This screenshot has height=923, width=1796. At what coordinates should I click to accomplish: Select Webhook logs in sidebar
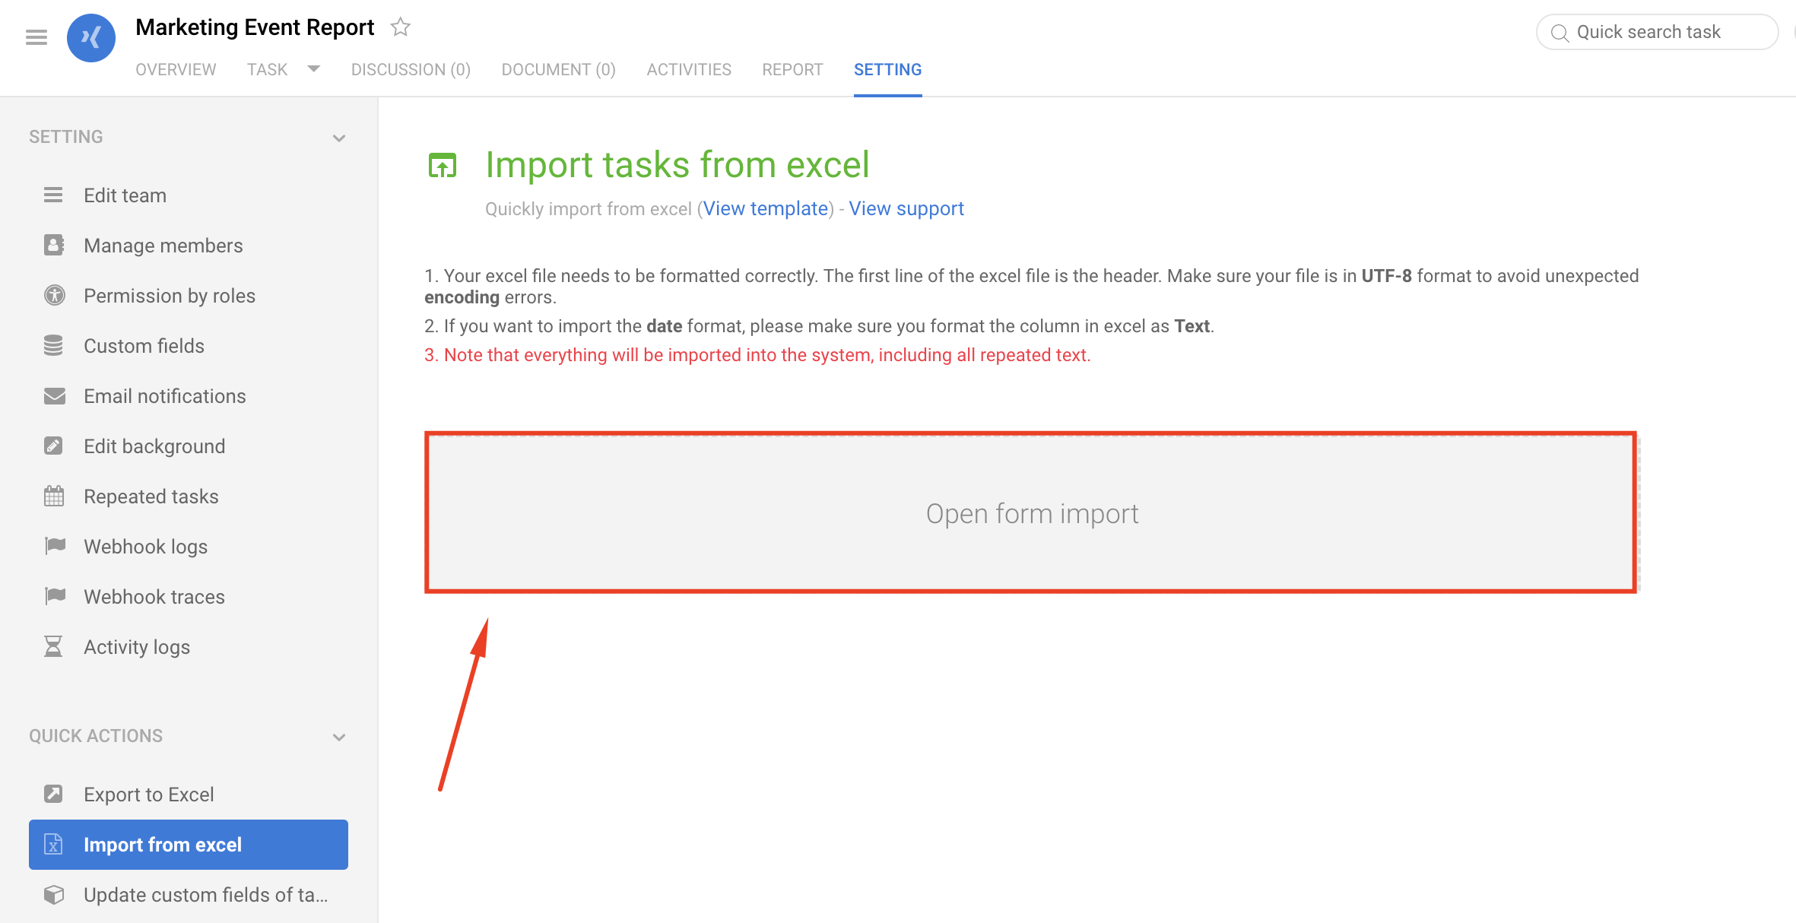click(x=145, y=546)
